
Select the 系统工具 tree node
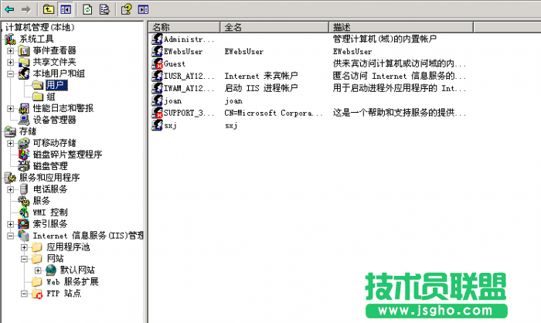36,39
